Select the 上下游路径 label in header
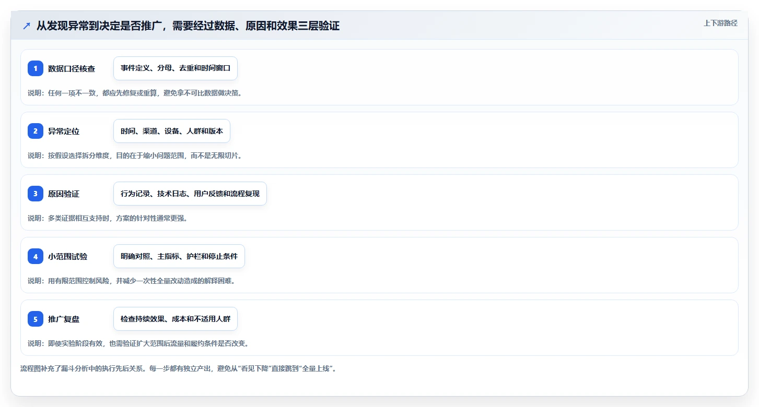Viewport: 759px width, 407px height. (720, 23)
